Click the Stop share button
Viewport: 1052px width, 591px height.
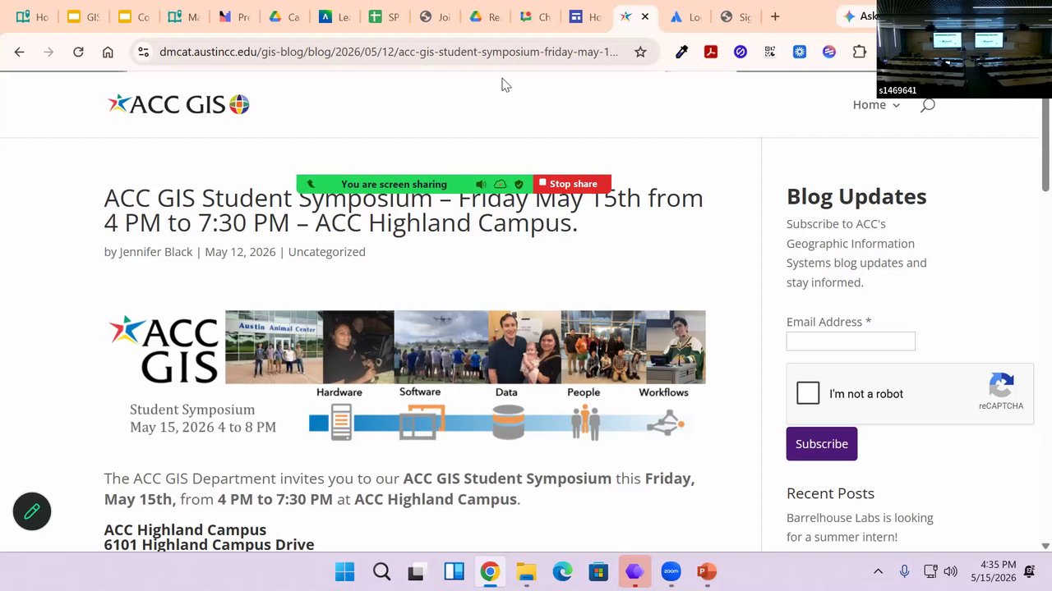[572, 184]
